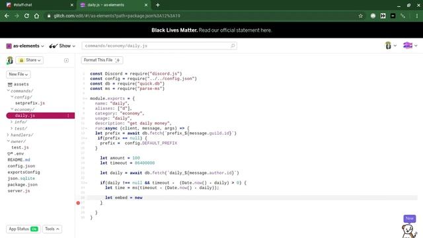
Task: Click the address bar URL
Action: coord(117,16)
